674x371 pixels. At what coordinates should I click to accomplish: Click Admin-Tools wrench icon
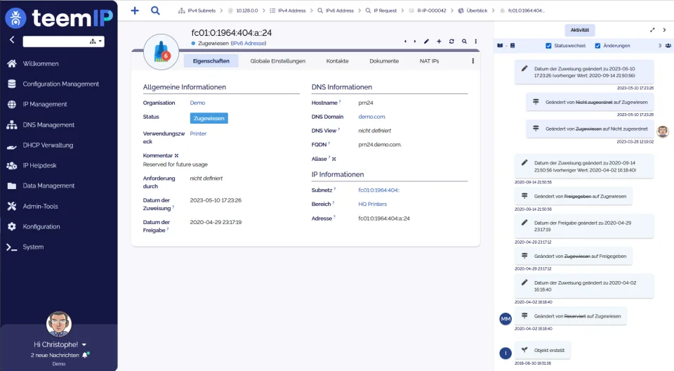pos(12,206)
